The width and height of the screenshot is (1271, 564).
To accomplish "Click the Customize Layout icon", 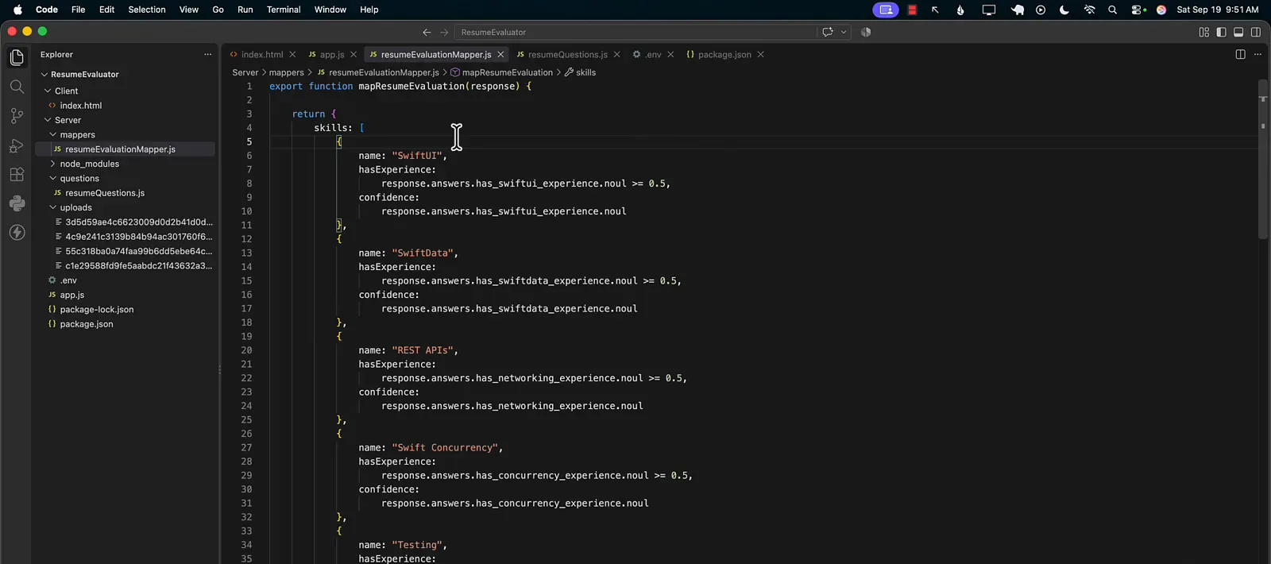I will (1204, 33).
